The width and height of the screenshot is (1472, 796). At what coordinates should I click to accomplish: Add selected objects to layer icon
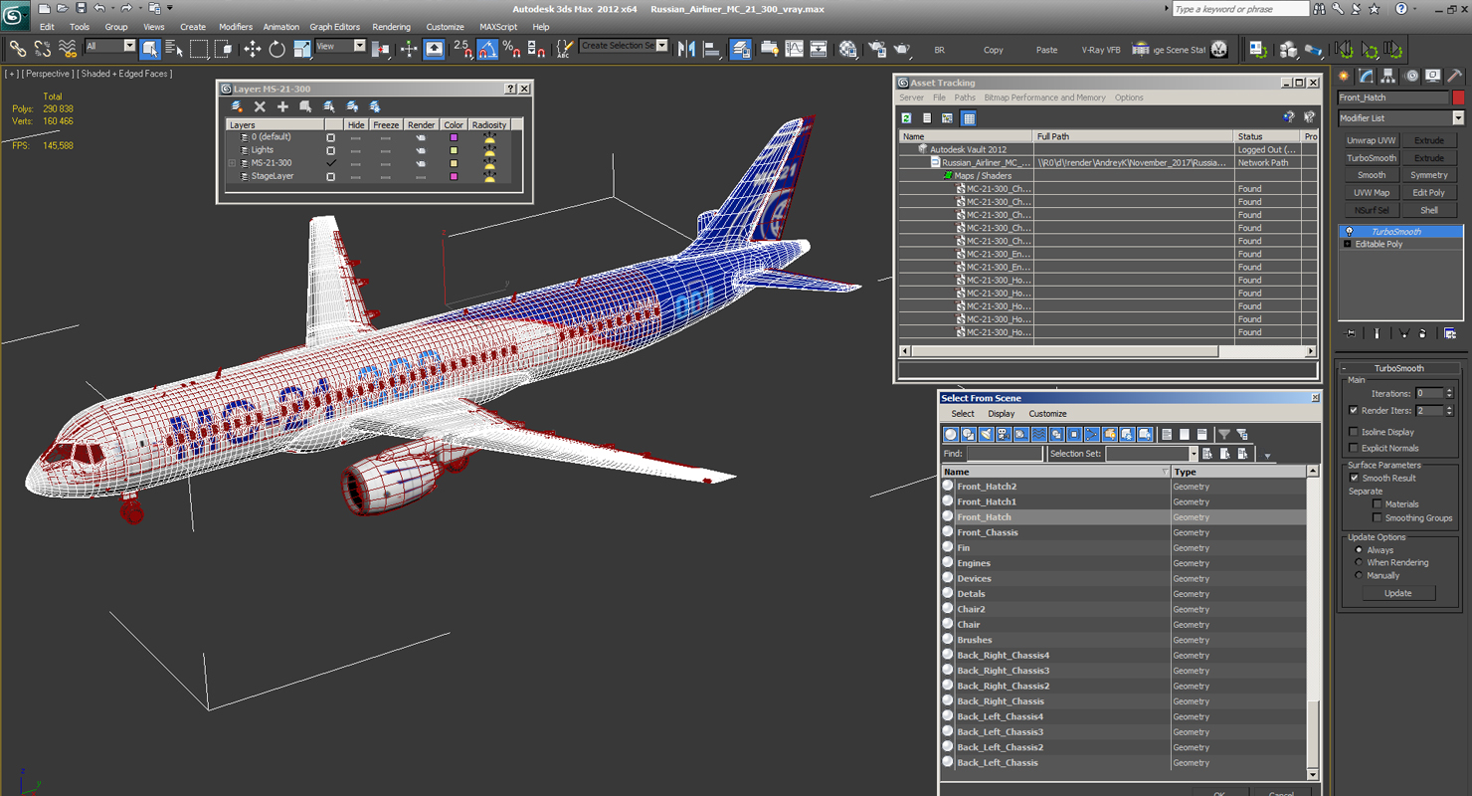(x=282, y=106)
